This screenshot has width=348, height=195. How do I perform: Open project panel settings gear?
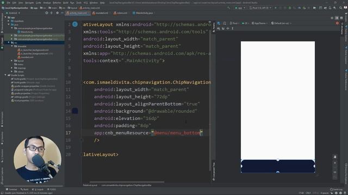click(57, 13)
